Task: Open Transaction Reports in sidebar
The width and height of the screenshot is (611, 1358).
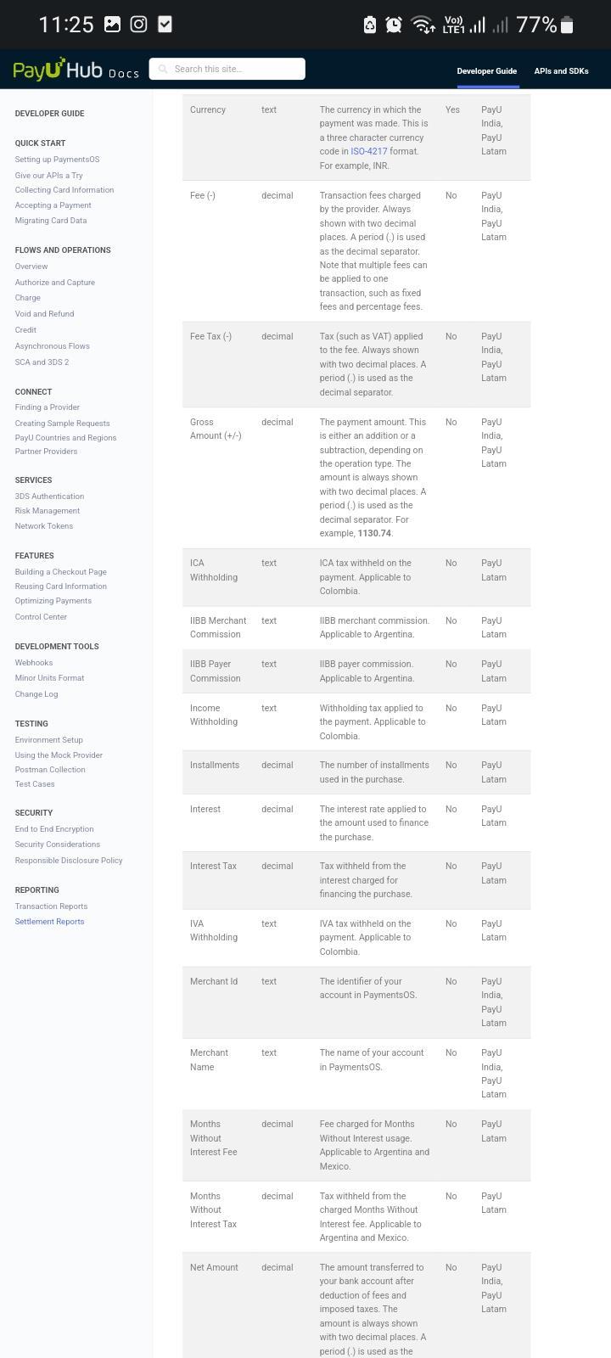Action: point(51,906)
